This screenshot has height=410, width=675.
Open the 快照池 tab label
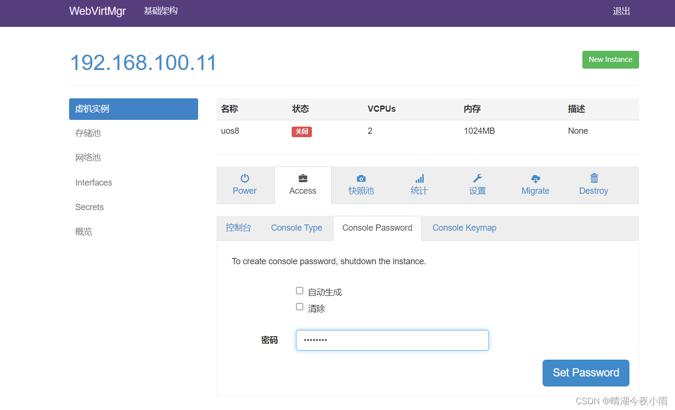coord(361,191)
